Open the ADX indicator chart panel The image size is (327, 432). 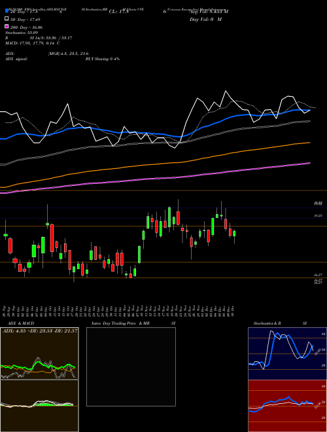coord(39,353)
